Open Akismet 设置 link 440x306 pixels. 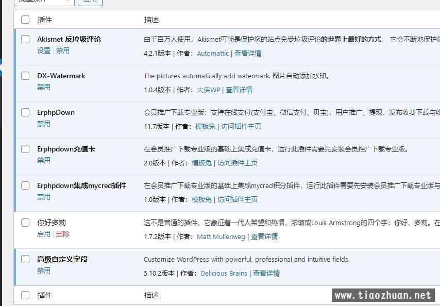tap(44, 50)
